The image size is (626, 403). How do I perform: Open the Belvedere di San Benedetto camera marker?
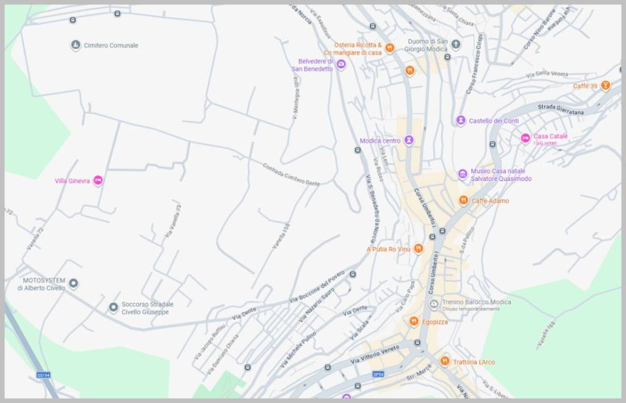pos(341,65)
